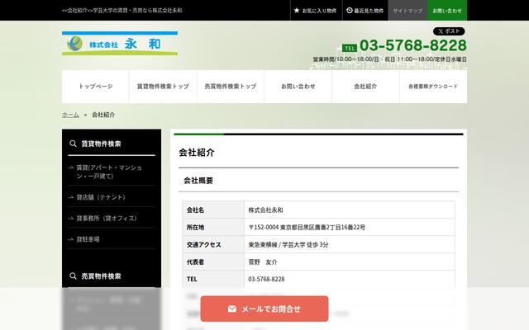Click the arrow icon beside 貸店舗（テナント）
Viewport: 529px width, 330px height.
(x=71, y=197)
